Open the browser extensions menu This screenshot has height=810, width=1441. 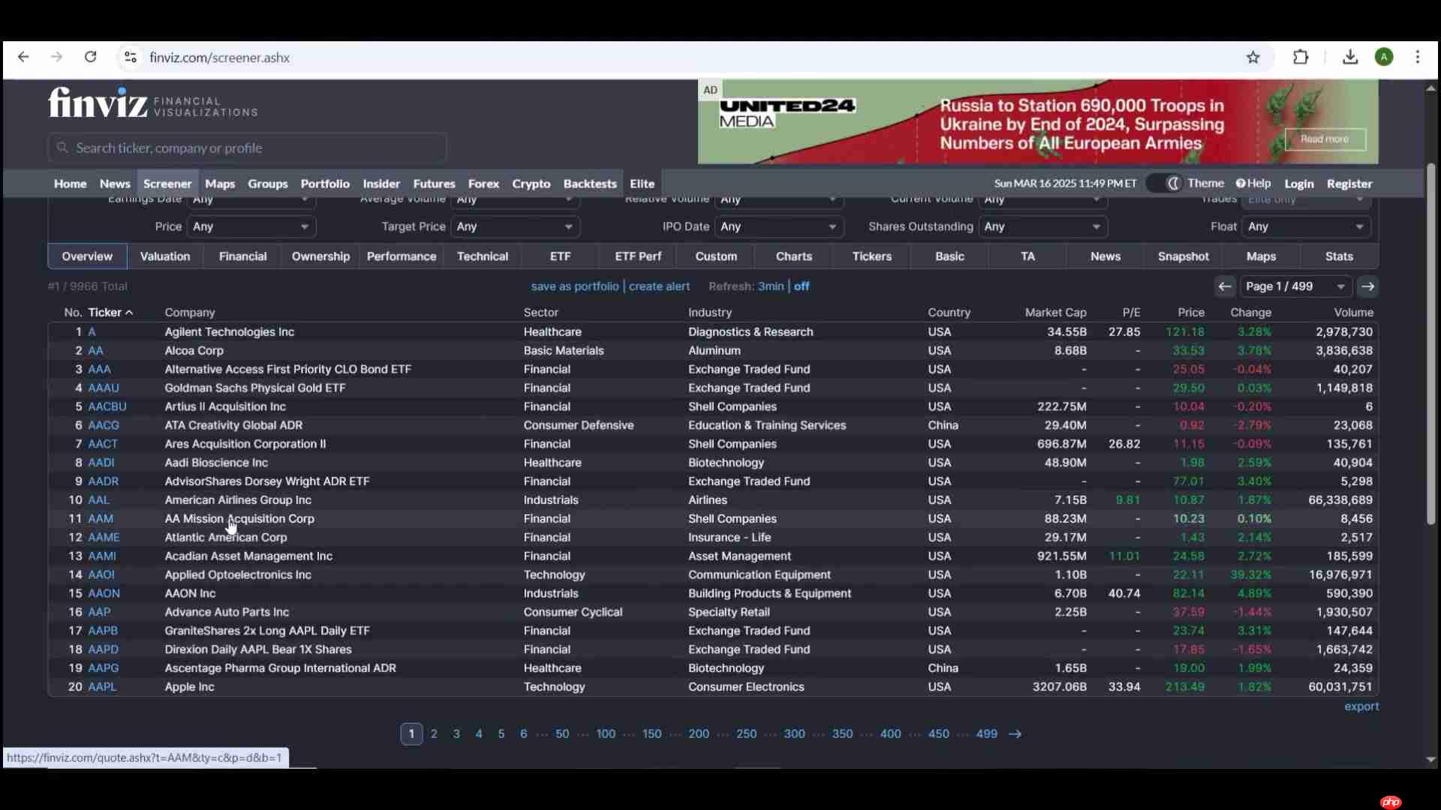[1301, 57]
